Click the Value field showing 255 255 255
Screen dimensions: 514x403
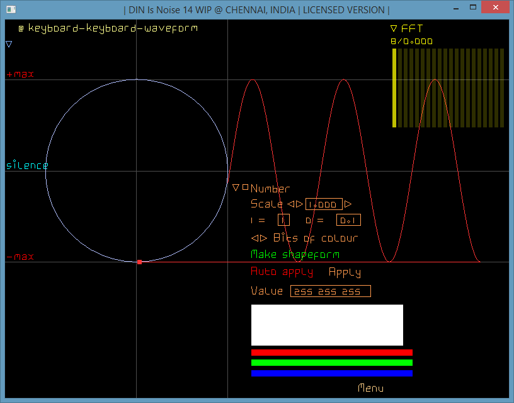click(330, 291)
